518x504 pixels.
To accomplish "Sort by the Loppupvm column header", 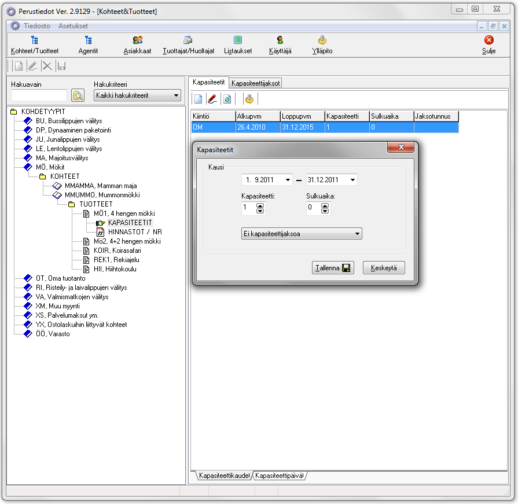I will 302,116.
